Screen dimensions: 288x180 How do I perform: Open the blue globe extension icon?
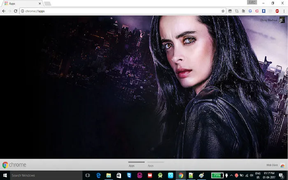point(250,11)
